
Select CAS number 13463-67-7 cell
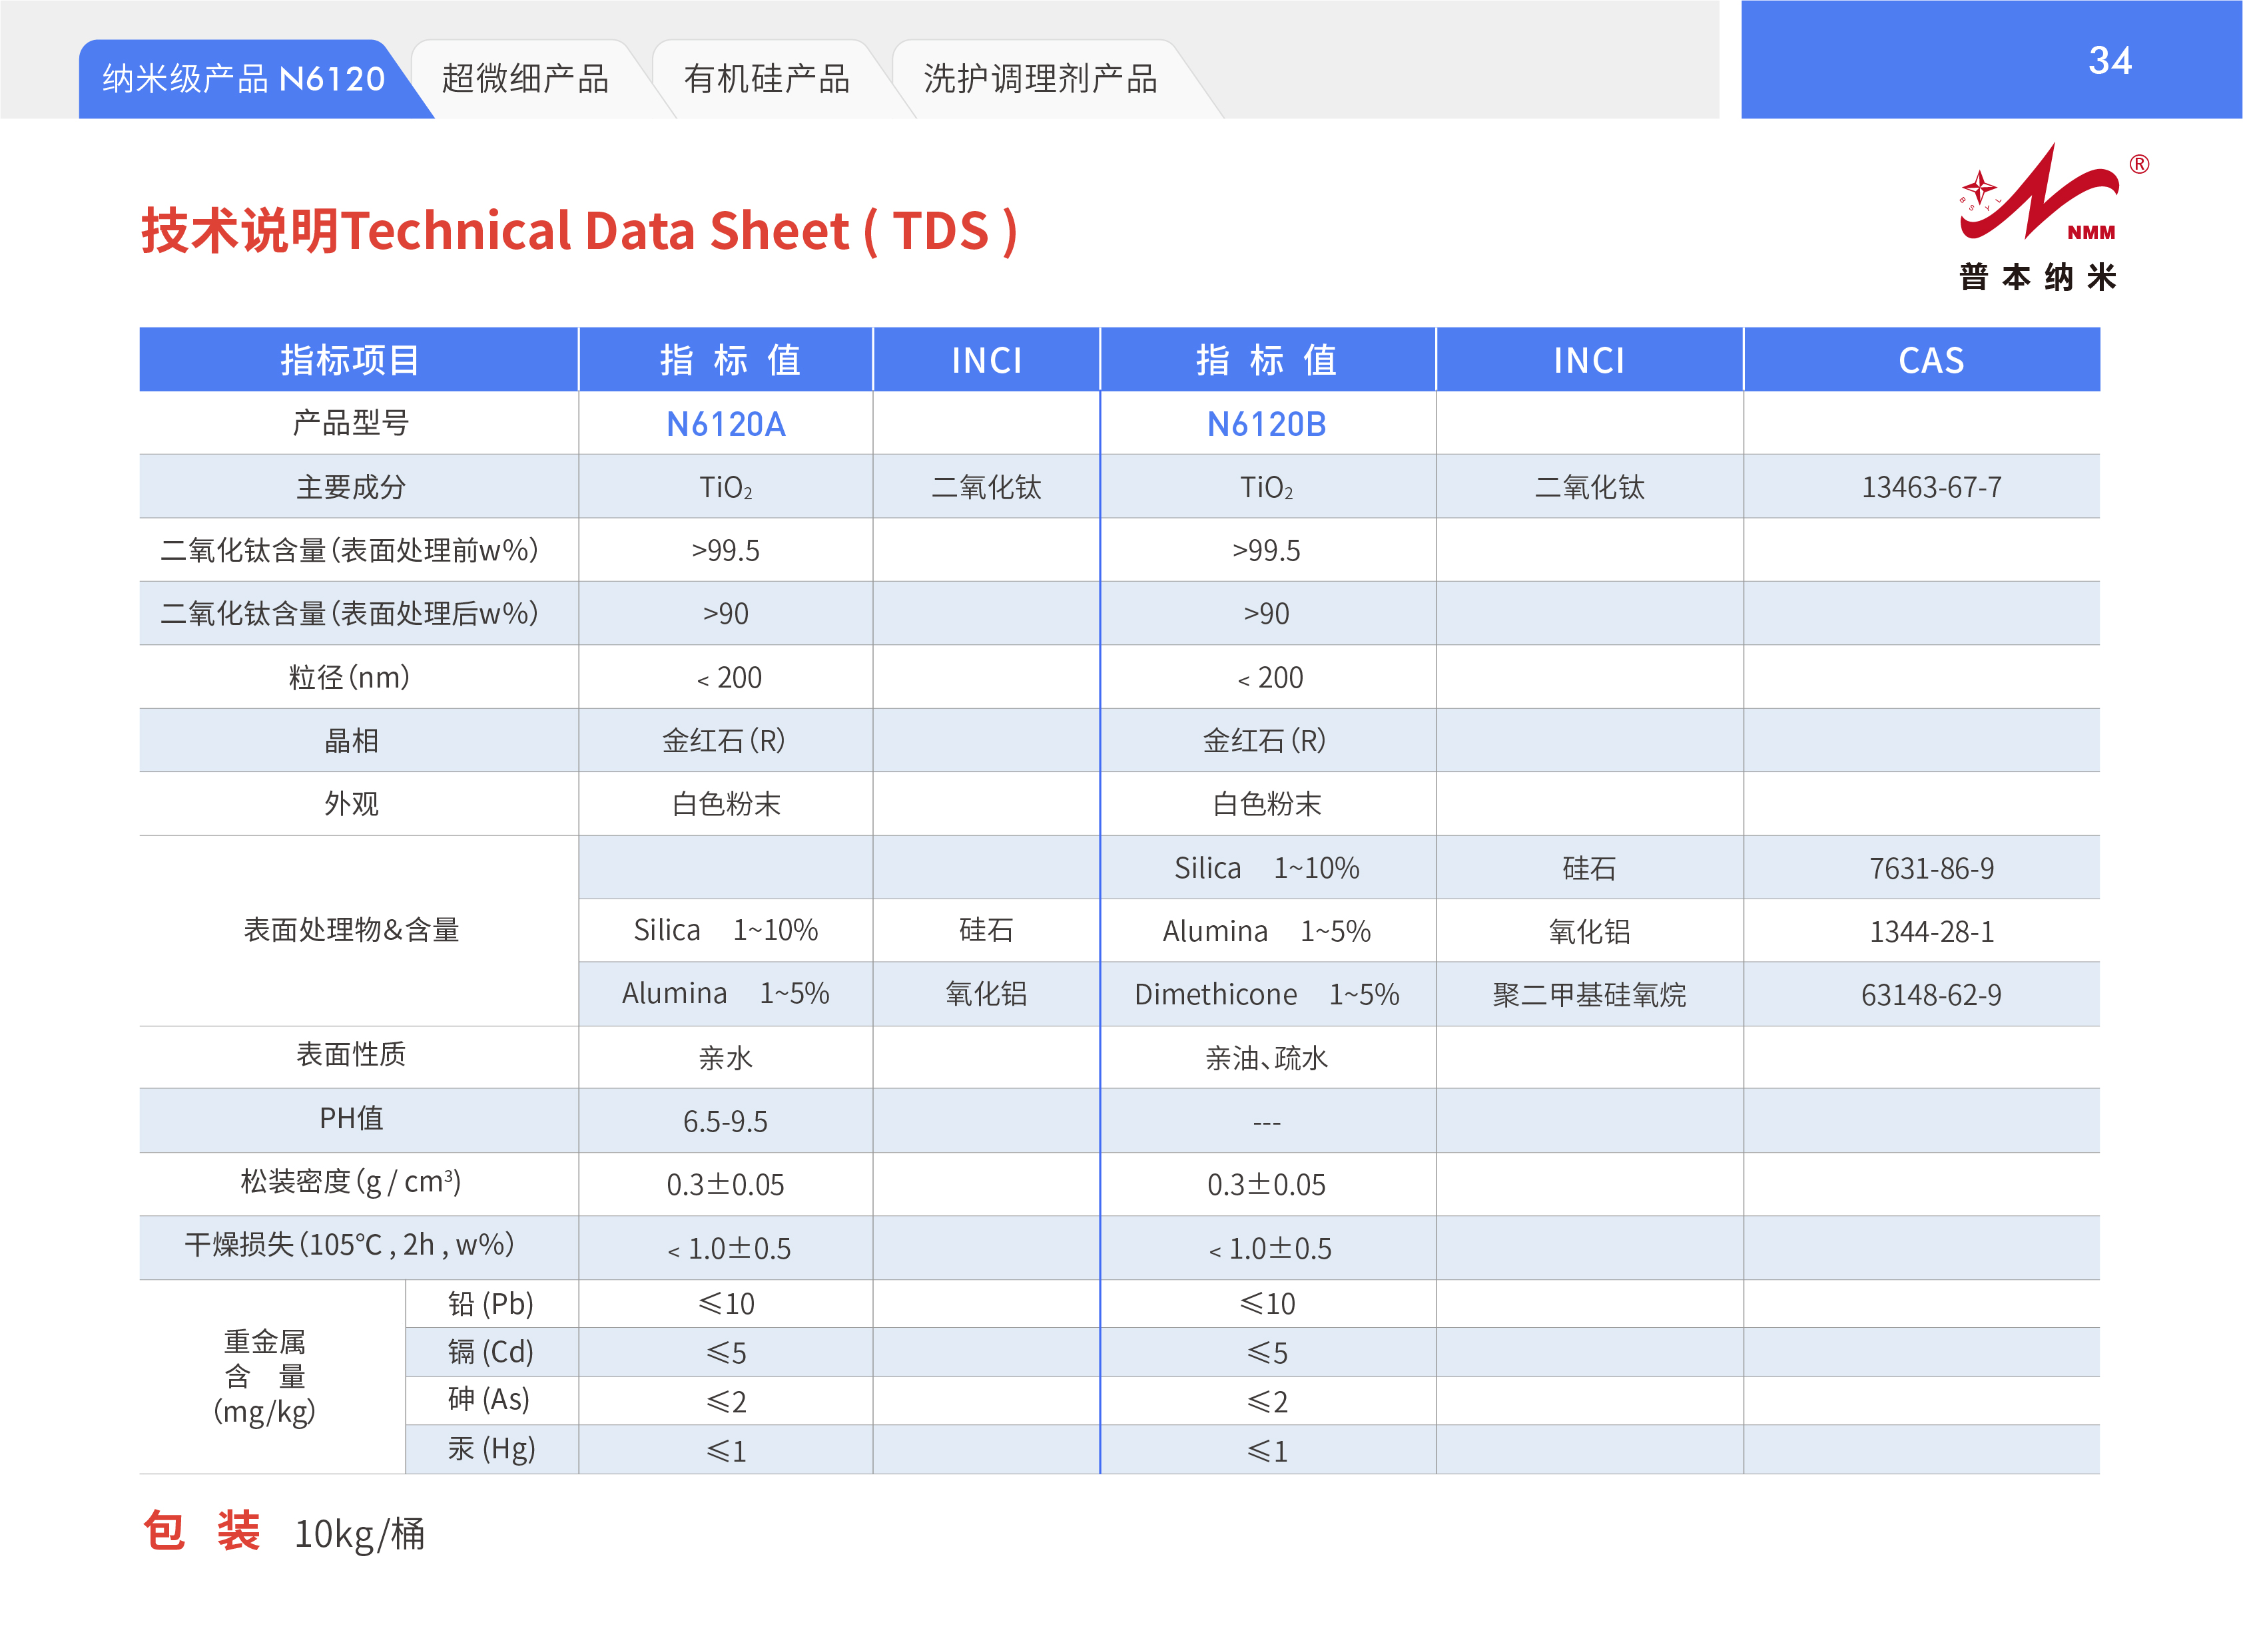pyautogui.click(x=1930, y=487)
